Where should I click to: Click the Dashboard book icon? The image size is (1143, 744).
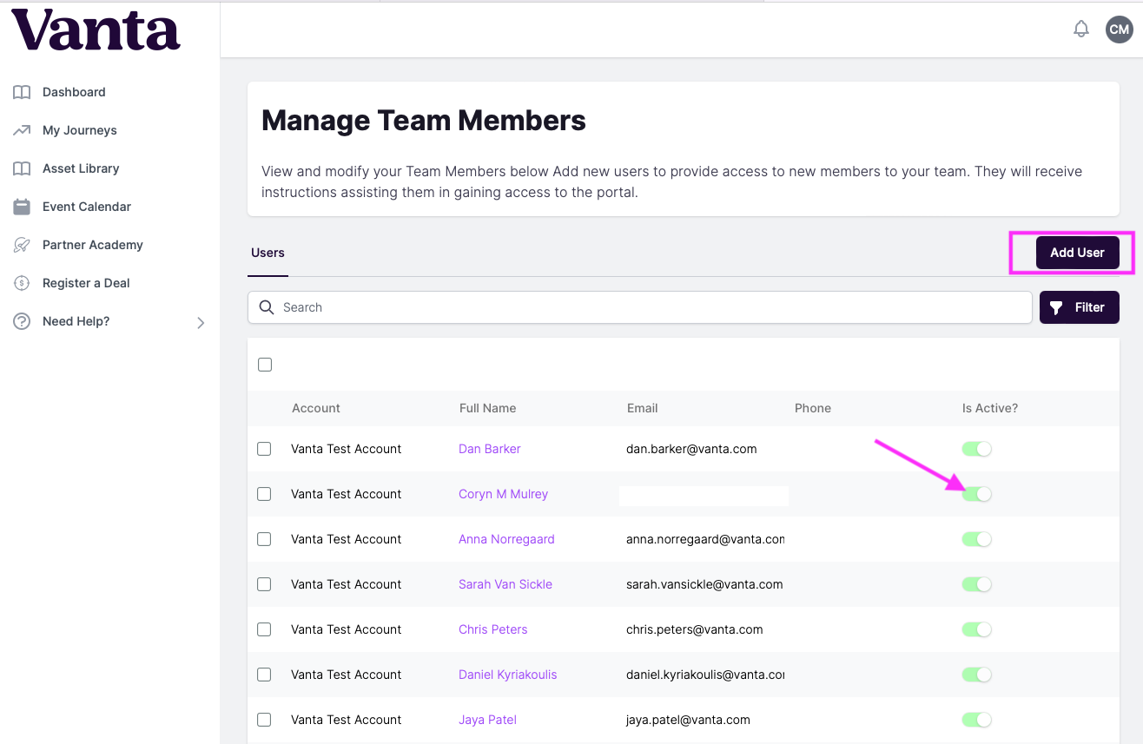click(x=22, y=92)
